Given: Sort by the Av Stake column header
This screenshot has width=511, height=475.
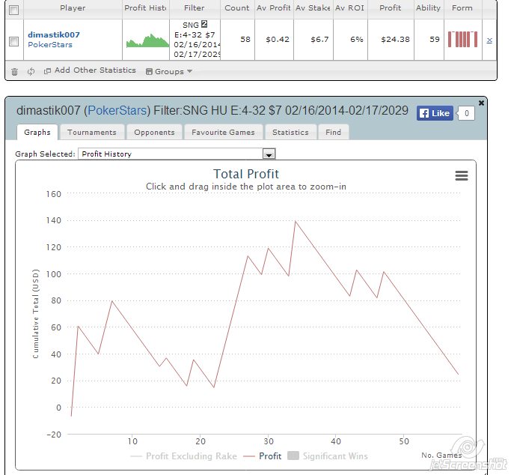Looking at the screenshot, I should (x=313, y=8).
